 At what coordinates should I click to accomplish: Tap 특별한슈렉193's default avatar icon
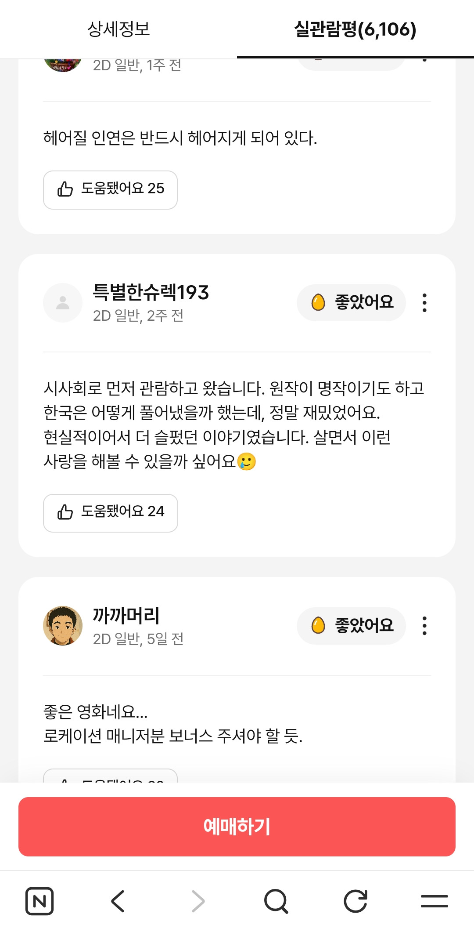tap(63, 303)
